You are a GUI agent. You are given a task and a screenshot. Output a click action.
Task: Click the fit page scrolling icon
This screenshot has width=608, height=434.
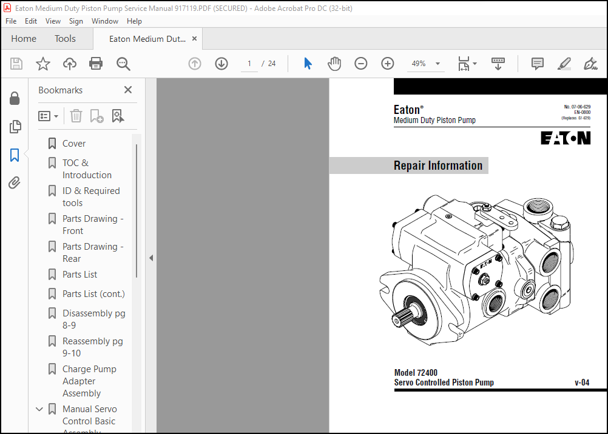coord(464,64)
